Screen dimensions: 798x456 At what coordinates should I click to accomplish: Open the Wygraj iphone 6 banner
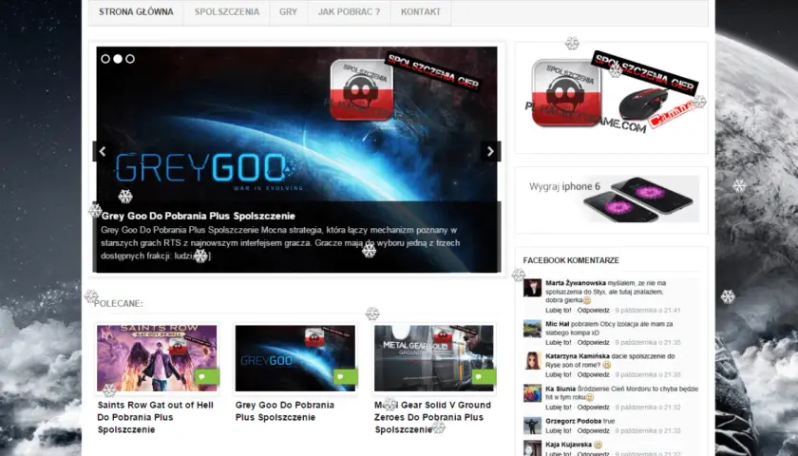[611, 199]
